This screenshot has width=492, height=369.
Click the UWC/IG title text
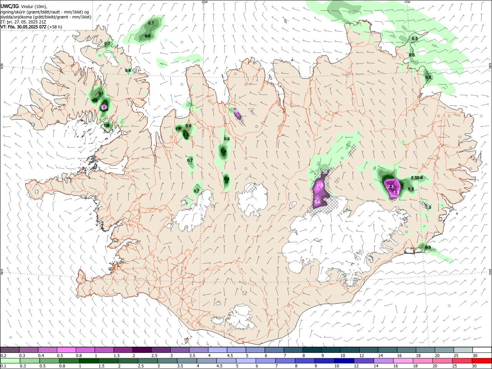(x=9, y=6)
